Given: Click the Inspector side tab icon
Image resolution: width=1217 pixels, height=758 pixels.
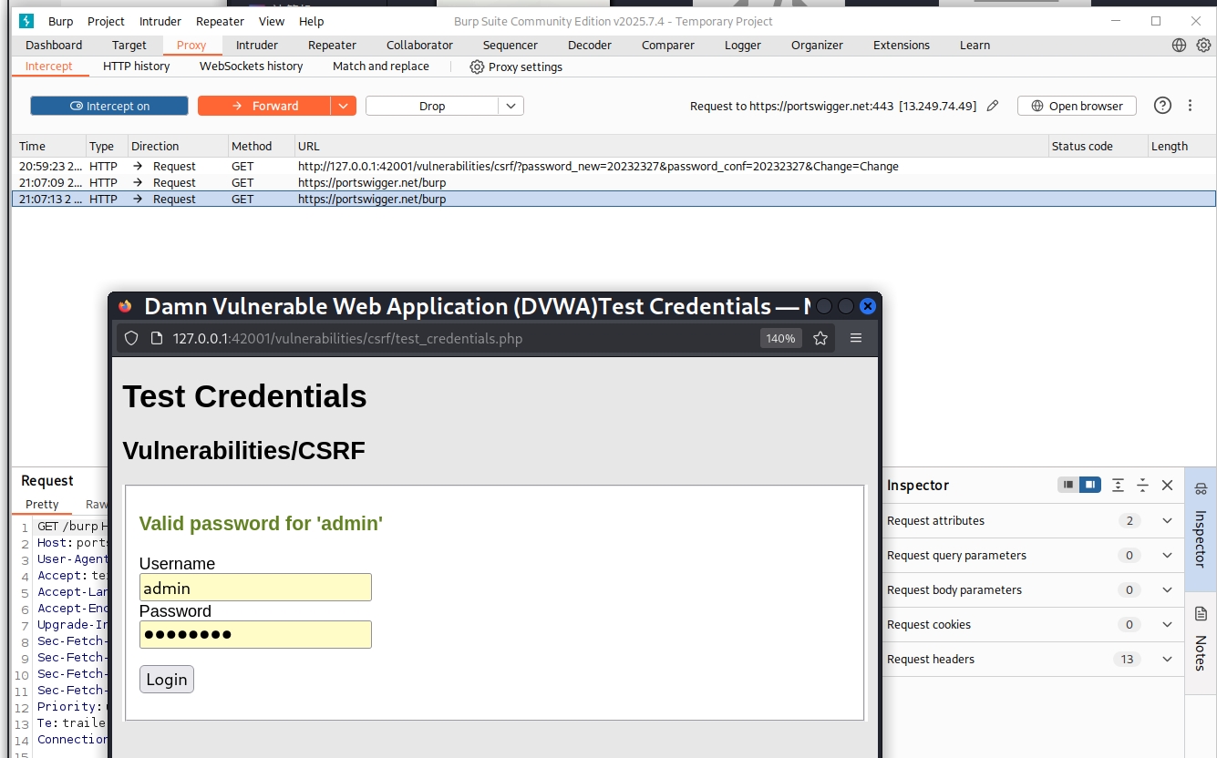Looking at the screenshot, I should [x=1201, y=489].
